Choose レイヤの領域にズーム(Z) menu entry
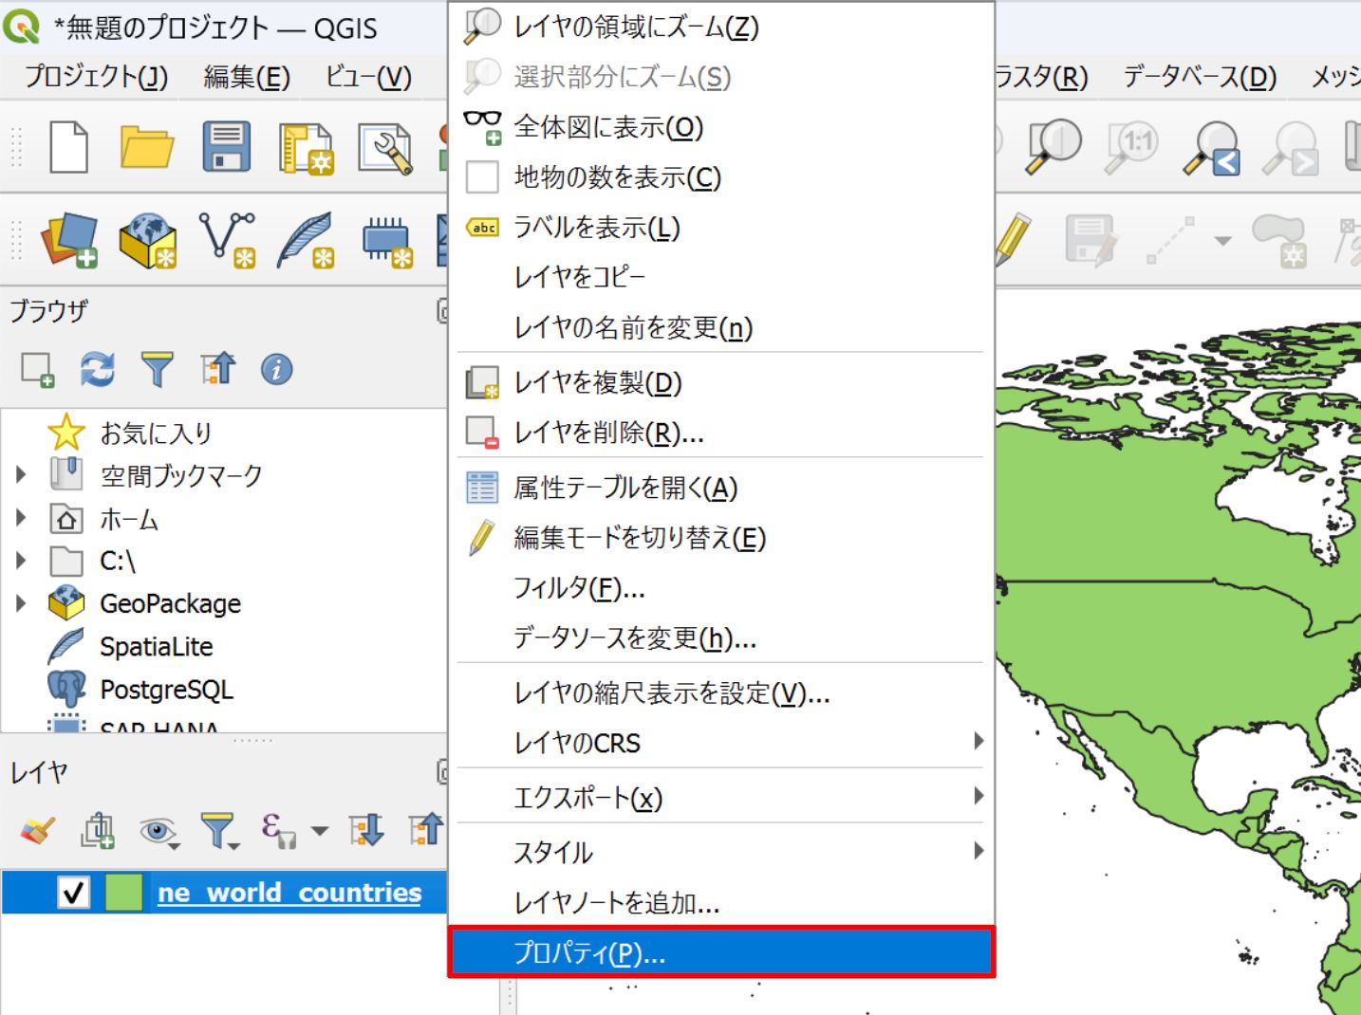Screen dimensions: 1361x1015 pyautogui.click(x=721, y=27)
